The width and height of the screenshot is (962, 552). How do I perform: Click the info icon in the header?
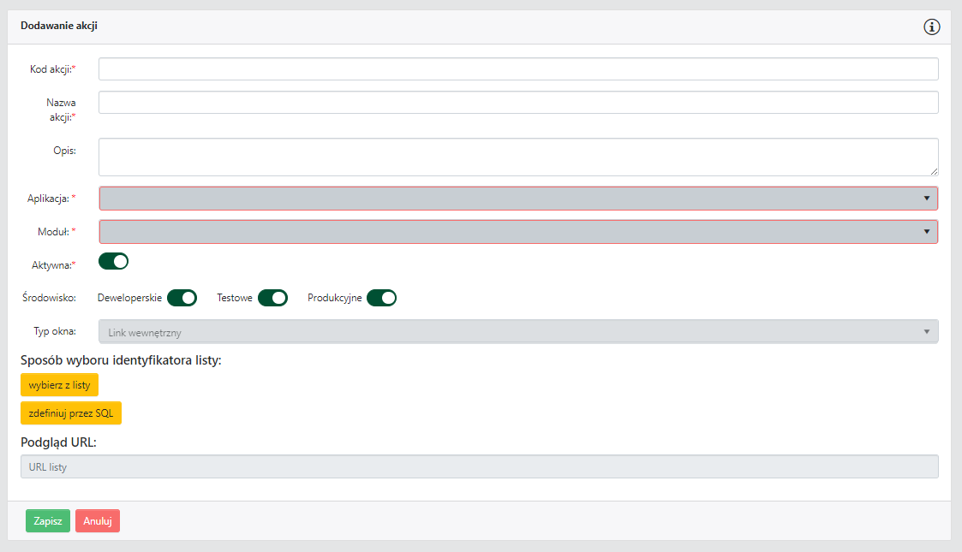(932, 27)
